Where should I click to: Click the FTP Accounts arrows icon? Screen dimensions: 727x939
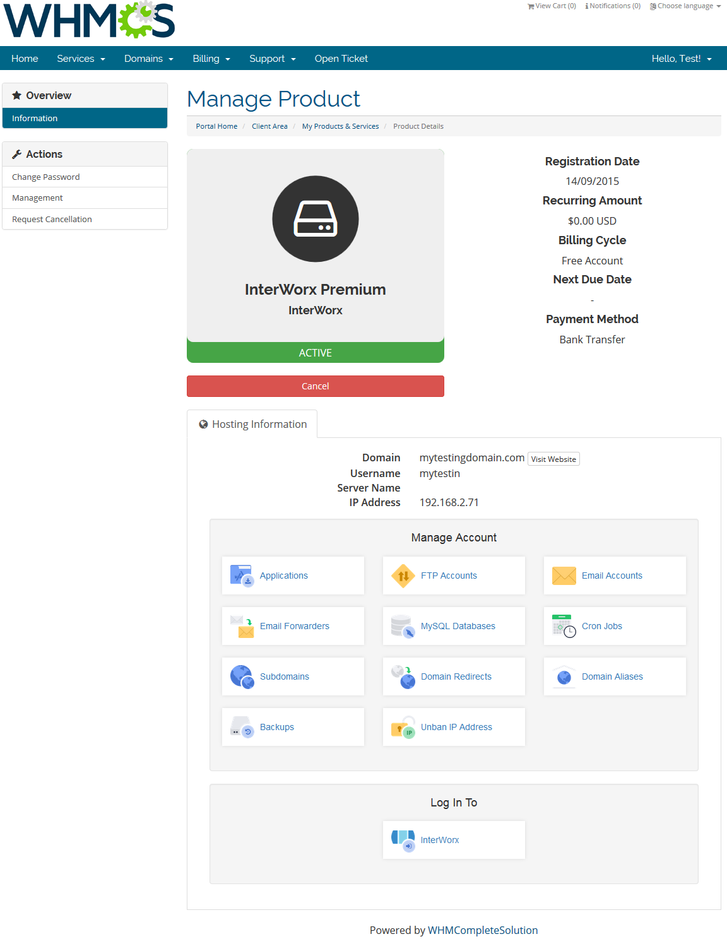[x=403, y=576]
